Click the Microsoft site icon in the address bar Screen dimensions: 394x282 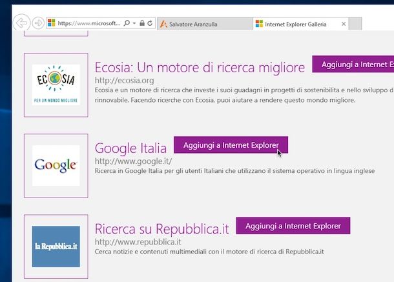[52, 23]
